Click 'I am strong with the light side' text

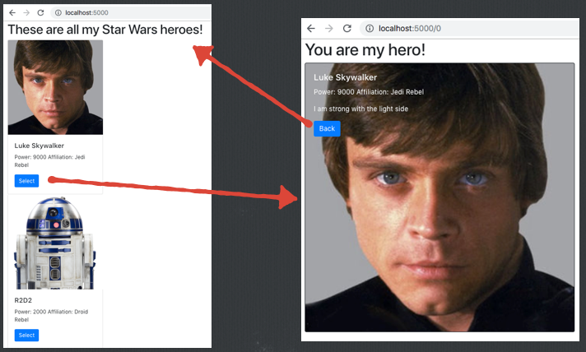pyautogui.click(x=361, y=109)
